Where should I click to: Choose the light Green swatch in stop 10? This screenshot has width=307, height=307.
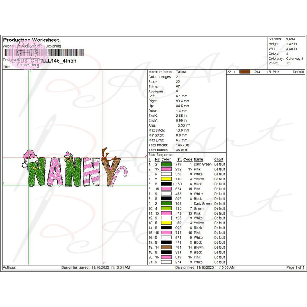pos(166,208)
